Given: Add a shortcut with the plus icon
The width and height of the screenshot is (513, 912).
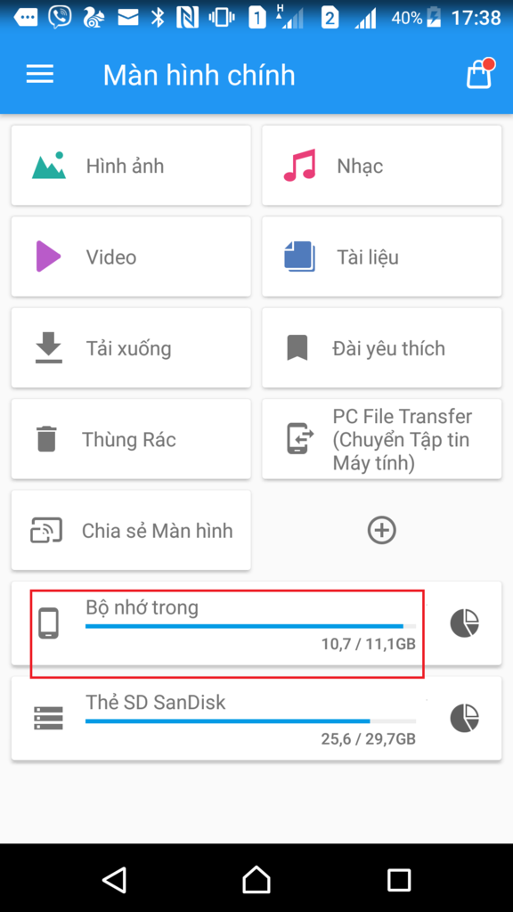Looking at the screenshot, I should pyautogui.click(x=382, y=531).
